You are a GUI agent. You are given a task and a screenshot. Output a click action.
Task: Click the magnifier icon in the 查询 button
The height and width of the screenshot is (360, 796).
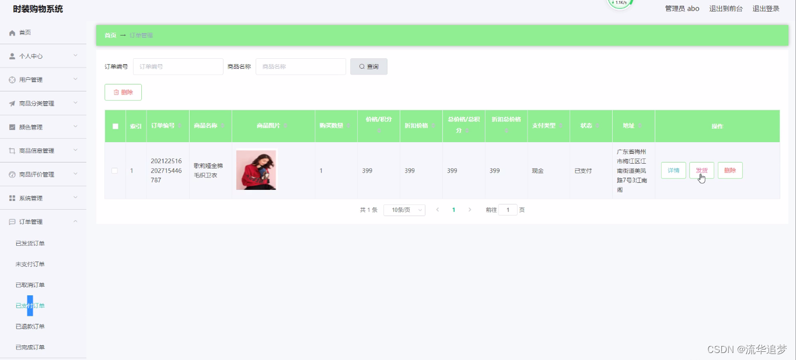[x=362, y=66]
